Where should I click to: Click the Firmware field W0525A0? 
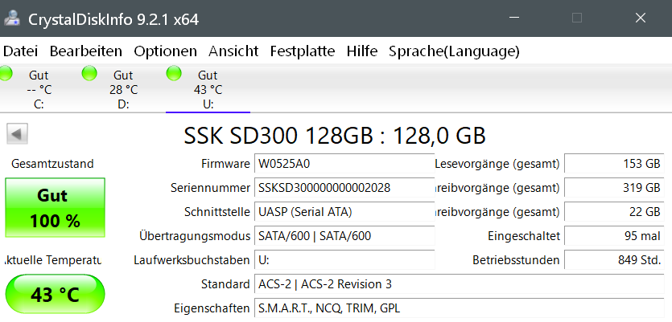[x=344, y=164]
